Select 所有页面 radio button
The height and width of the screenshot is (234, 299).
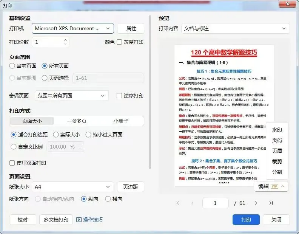pyautogui.click(x=45, y=66)
